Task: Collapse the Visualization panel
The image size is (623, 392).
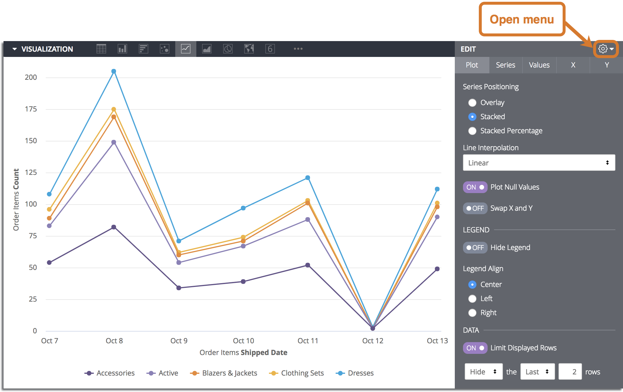Action: point(14,49)
